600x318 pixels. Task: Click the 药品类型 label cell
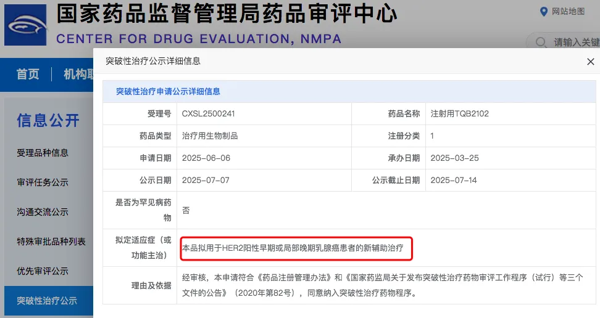(x=140, y=136)
